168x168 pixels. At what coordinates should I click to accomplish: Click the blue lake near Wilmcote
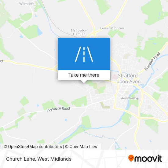click(x=40, y=31)
